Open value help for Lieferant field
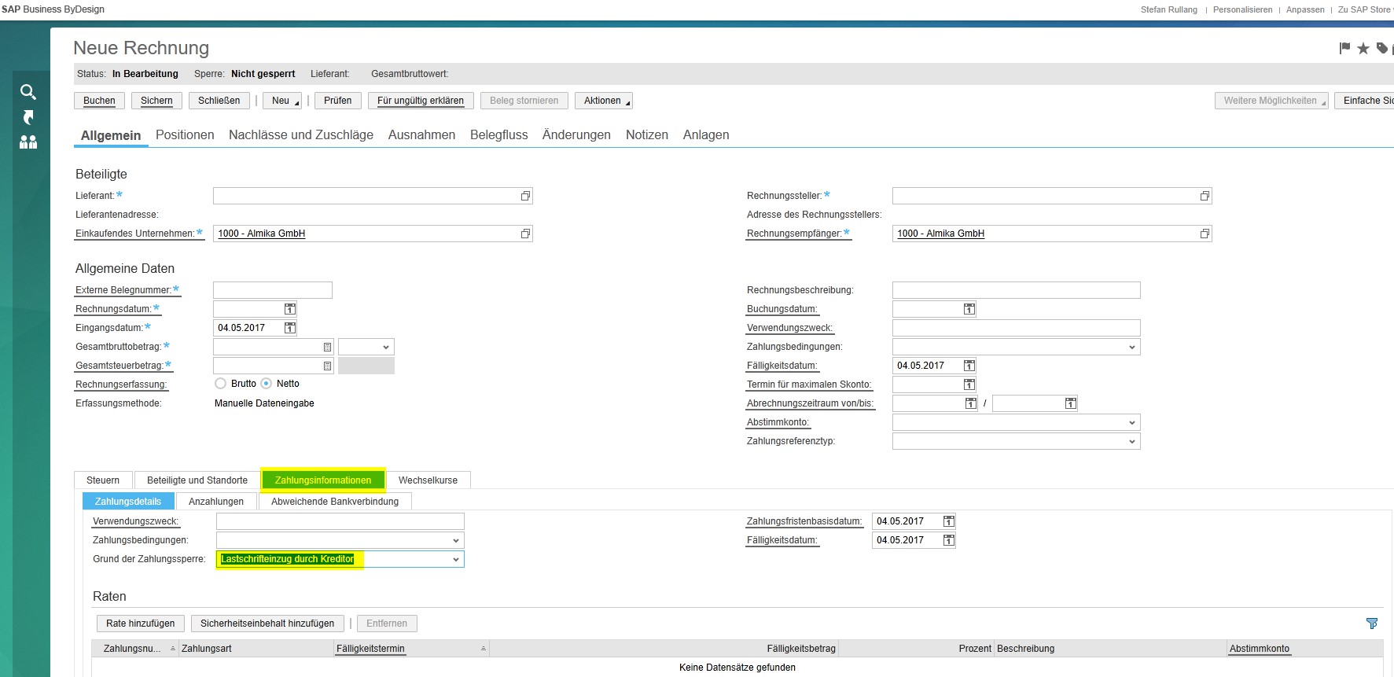Image resolution: width=1394 pixels, height=677 pixels. pyautogui.click(x=525, y=196)
